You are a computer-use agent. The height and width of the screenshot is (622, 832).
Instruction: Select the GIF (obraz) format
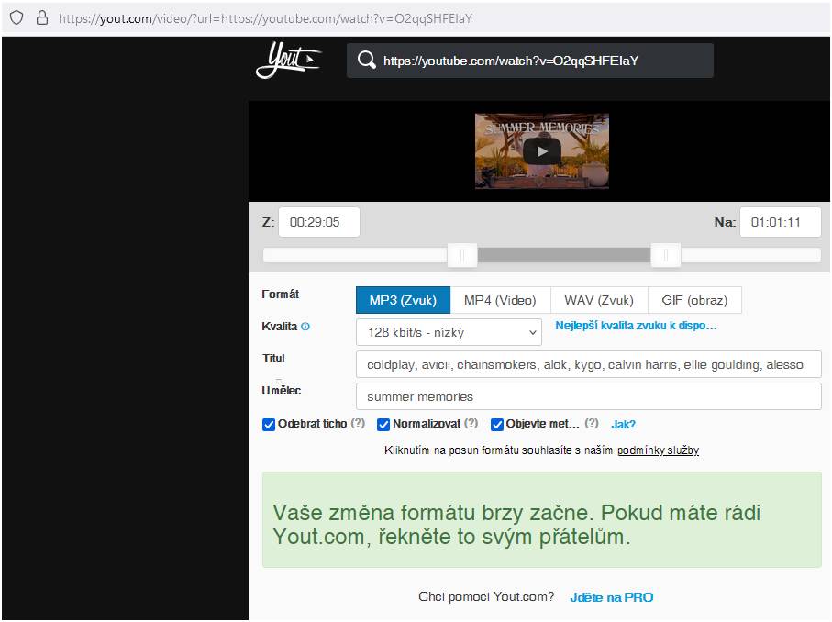694,300
